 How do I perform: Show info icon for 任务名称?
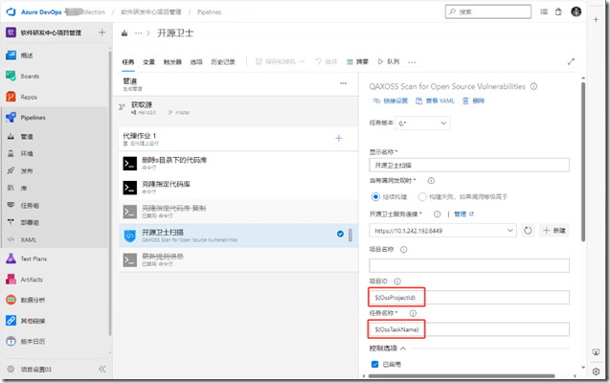413,313
